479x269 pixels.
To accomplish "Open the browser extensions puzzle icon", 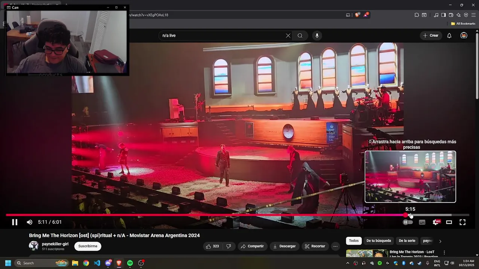I will point(417,15).
